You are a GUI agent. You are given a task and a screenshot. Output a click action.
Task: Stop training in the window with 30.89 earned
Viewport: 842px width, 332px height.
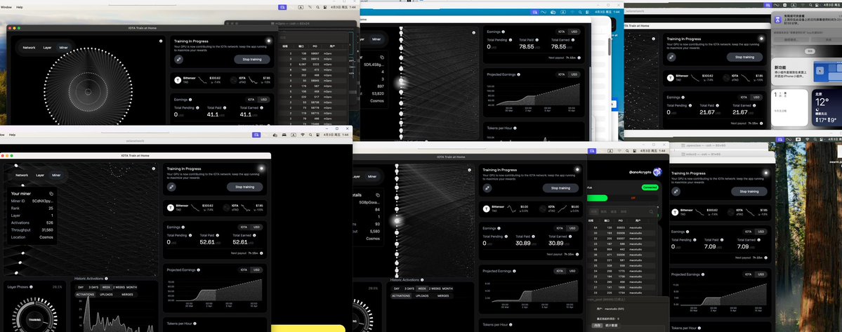560,188
